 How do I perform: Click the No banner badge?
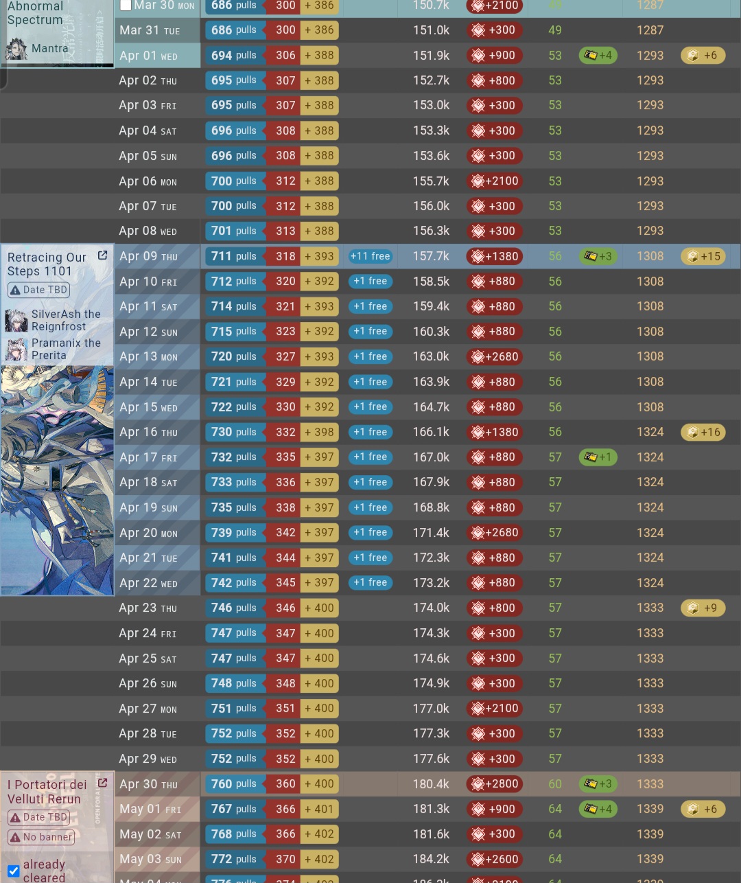pos(40,837)
